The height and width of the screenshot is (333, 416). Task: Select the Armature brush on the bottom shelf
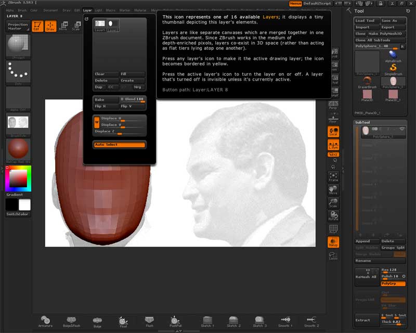(45, 322)
